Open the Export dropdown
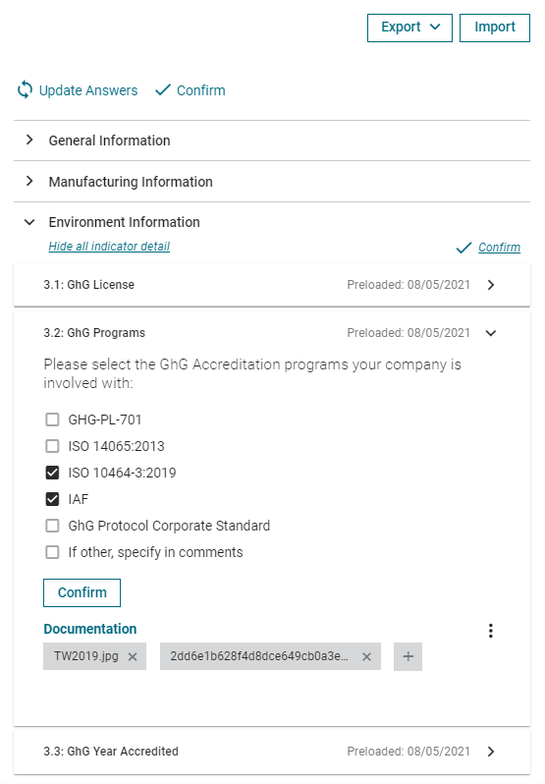Screen dimensions: 545x784 (409, 28)
